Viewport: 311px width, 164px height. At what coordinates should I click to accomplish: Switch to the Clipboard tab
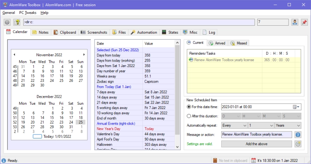tap(65, 33)
